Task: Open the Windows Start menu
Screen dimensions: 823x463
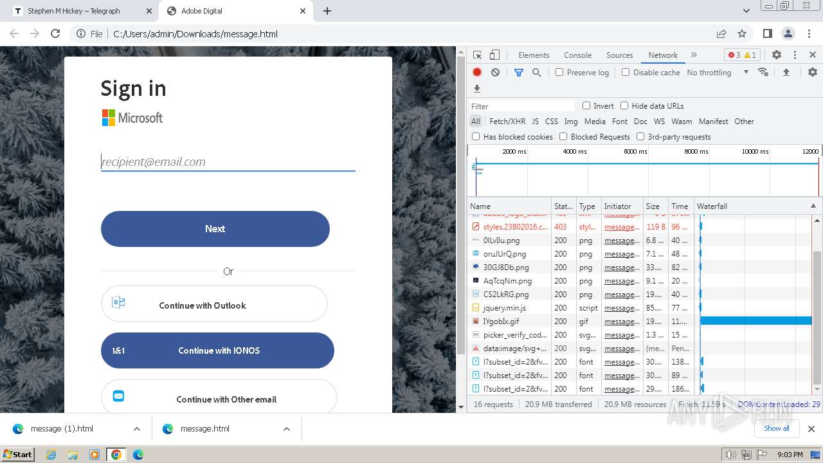Action: (x=18, y=454)
